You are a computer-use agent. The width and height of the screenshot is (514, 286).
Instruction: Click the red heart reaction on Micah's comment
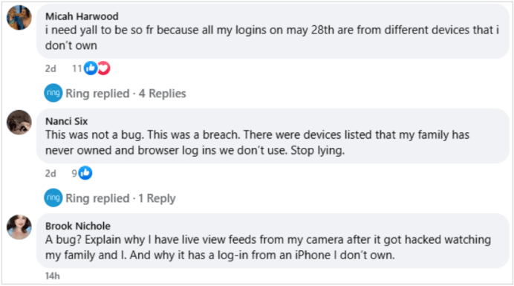pyautogui.click(x=104, y=68)
